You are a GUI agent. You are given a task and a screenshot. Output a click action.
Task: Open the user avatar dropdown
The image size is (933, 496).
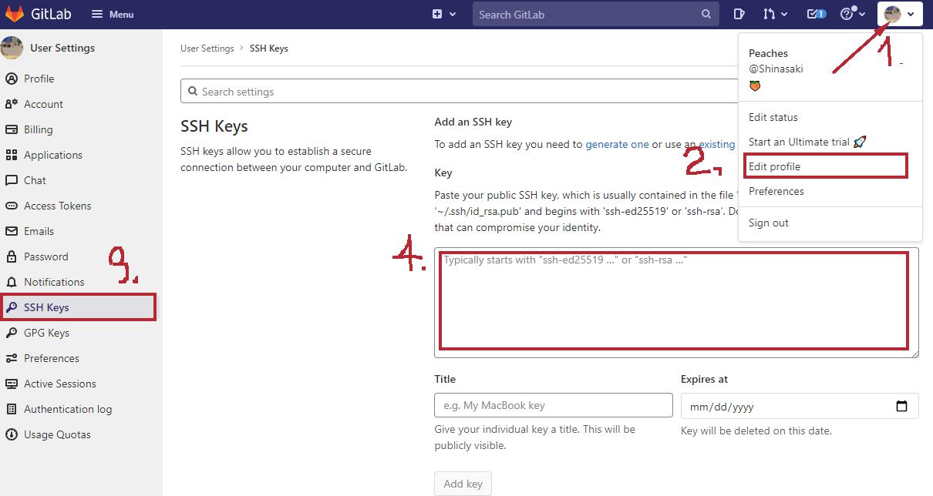(900, 14)
